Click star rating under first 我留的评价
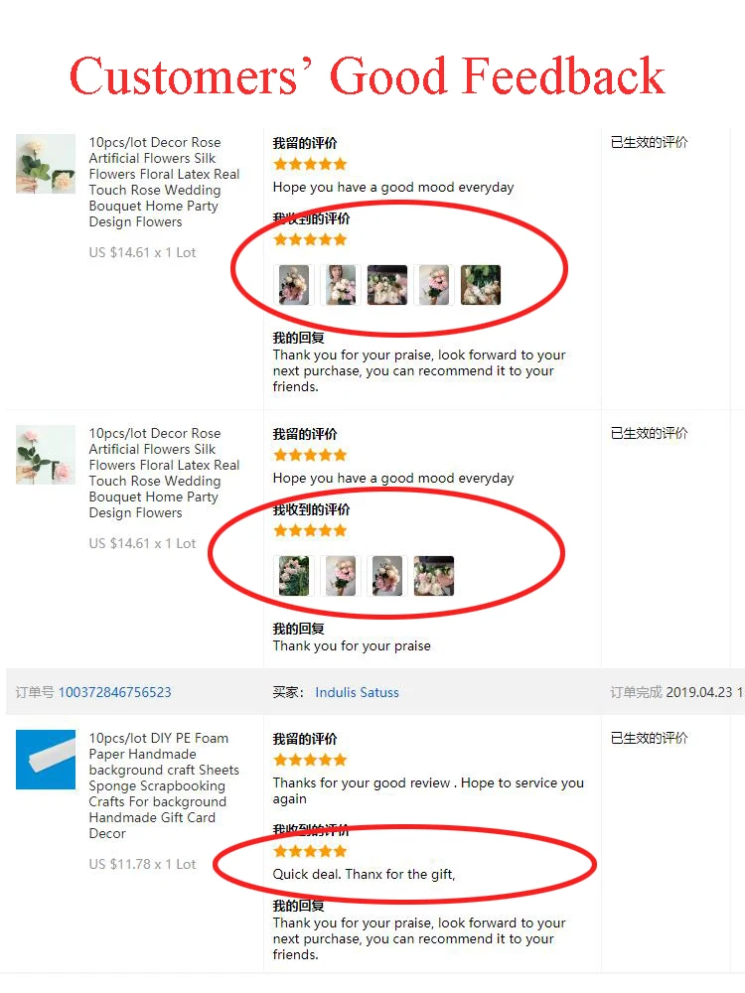This screenshot has width=745, height=993. pos(310,164)
